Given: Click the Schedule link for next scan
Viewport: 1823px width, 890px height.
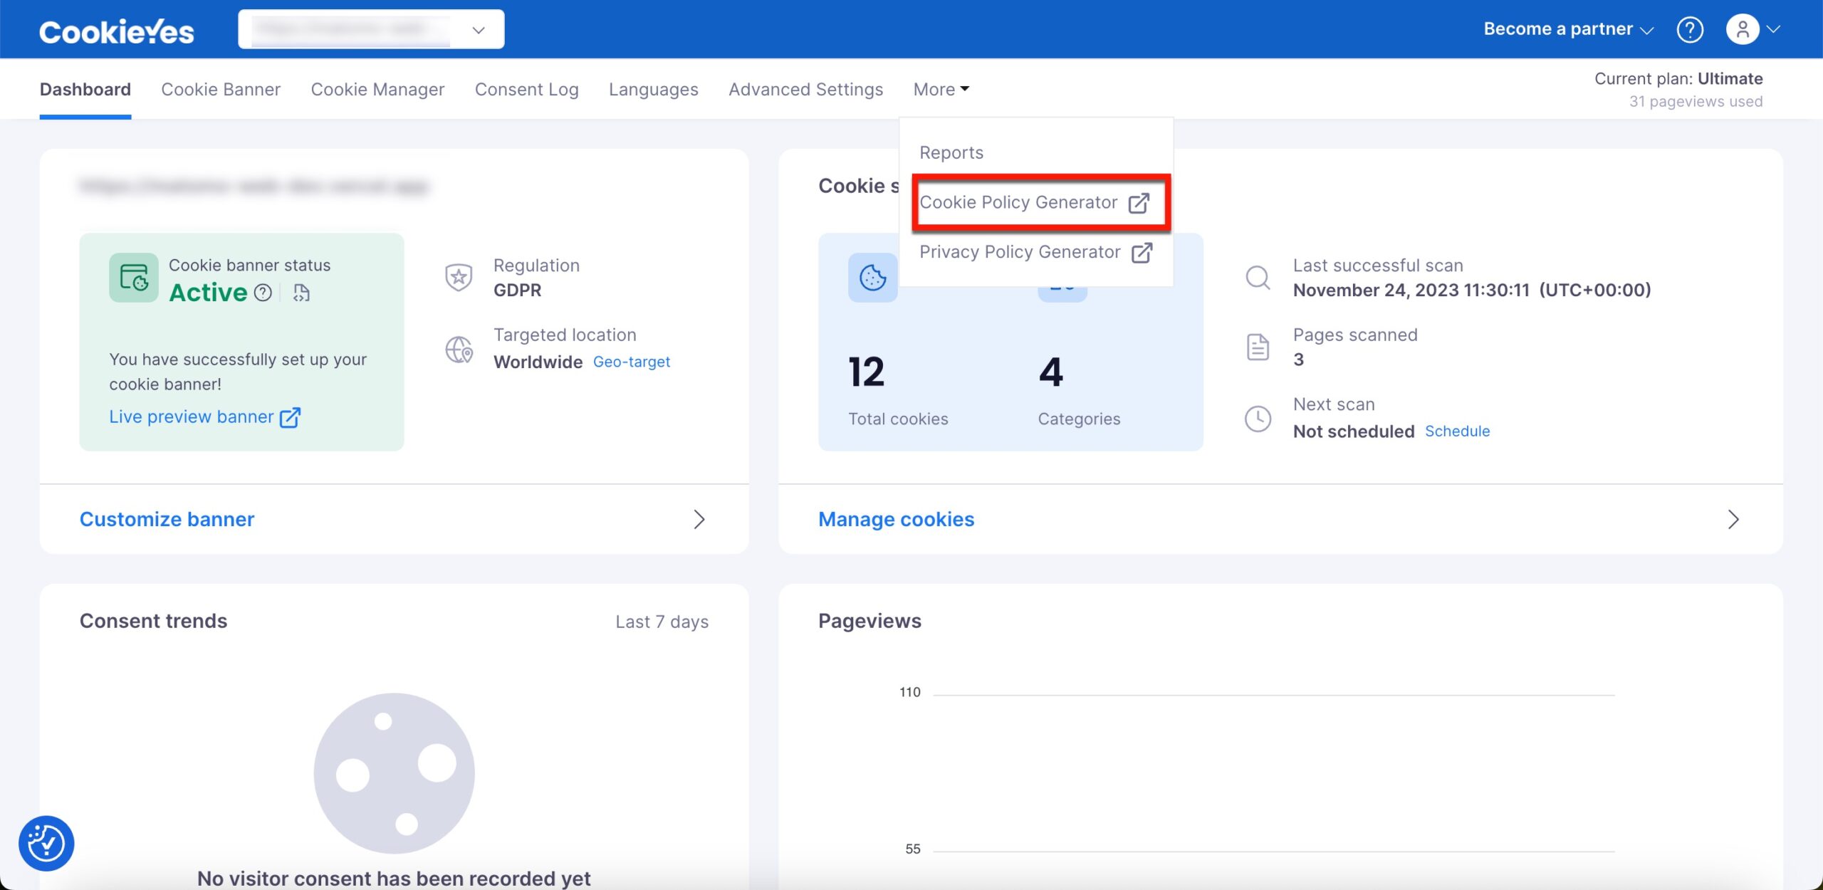Looking at the screenshot, I should (1457, 431).
